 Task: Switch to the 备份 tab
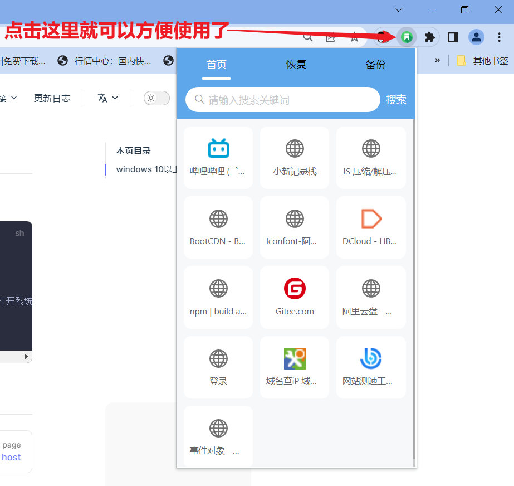[x=375, y=65]
